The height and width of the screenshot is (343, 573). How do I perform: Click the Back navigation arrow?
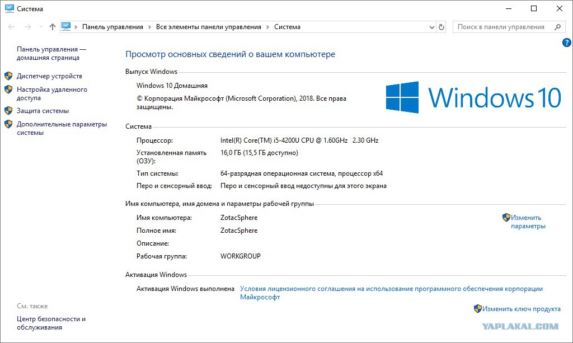pyautogui.click(x=11, y=27)
